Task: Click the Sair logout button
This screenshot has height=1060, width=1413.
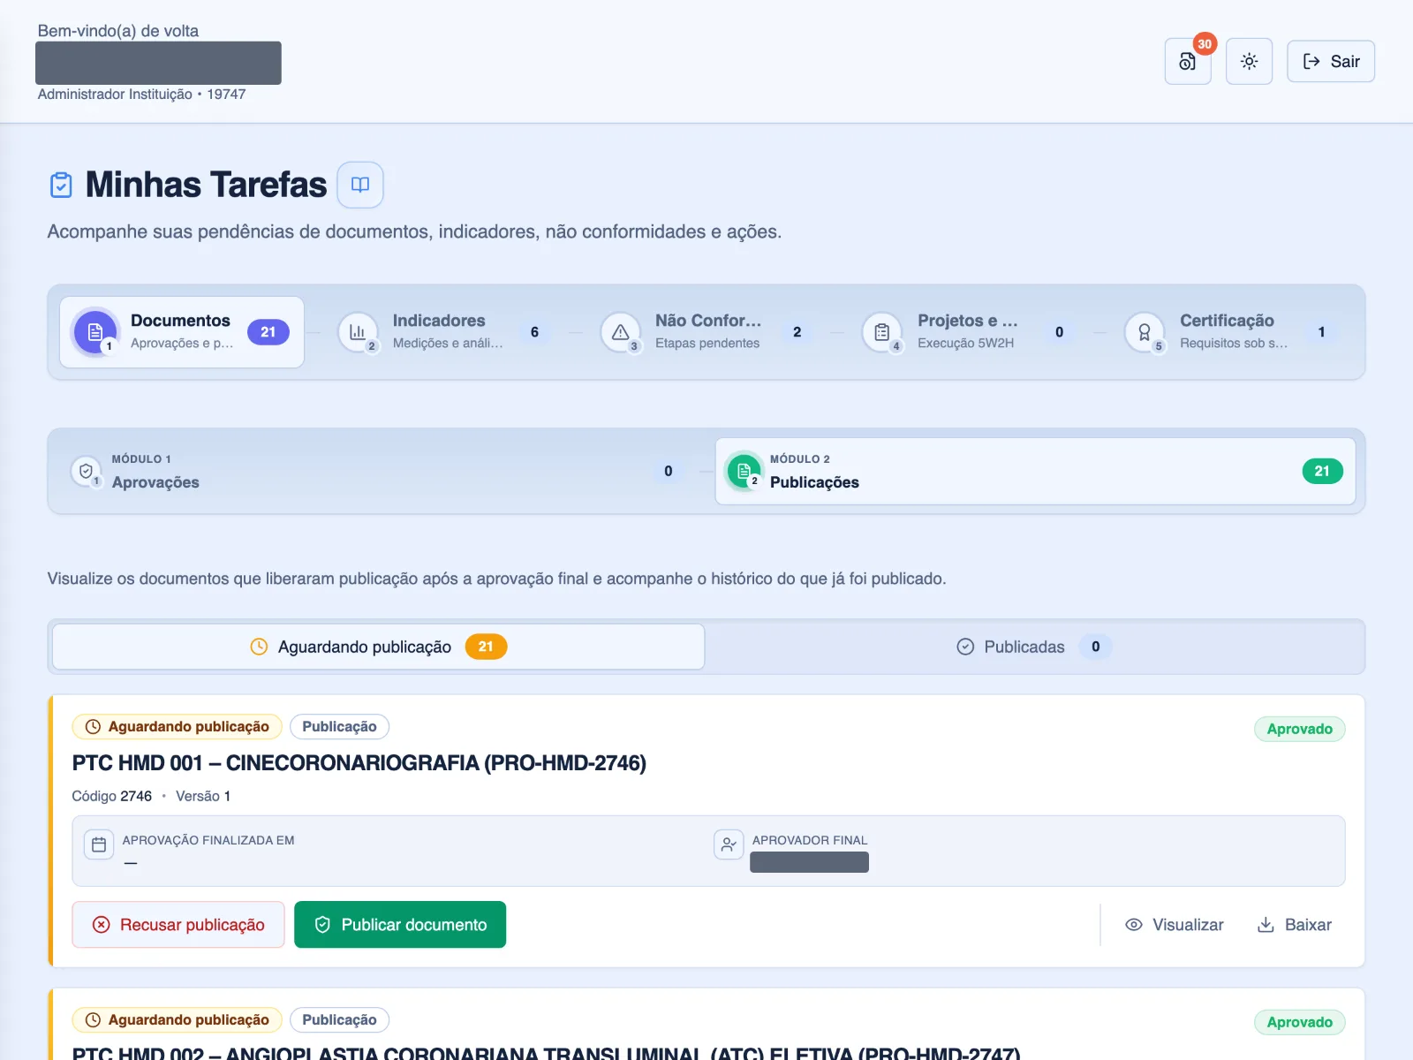Action: (x=1331, y=61)
